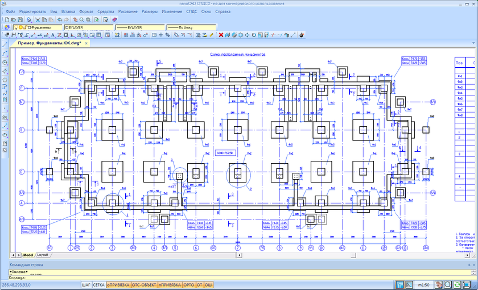478x290 pixels.
Task: Click the ОТС-ОБЪЕКТ status button
Action: click(143, 284)
